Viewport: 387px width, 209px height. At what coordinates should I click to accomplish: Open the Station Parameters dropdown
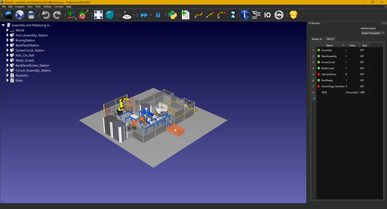(373, 33)
